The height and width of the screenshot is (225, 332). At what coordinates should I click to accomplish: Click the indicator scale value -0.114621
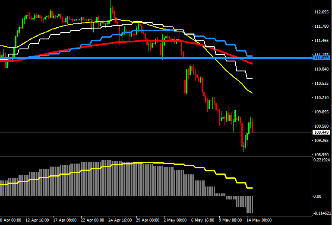pos(321,213)
